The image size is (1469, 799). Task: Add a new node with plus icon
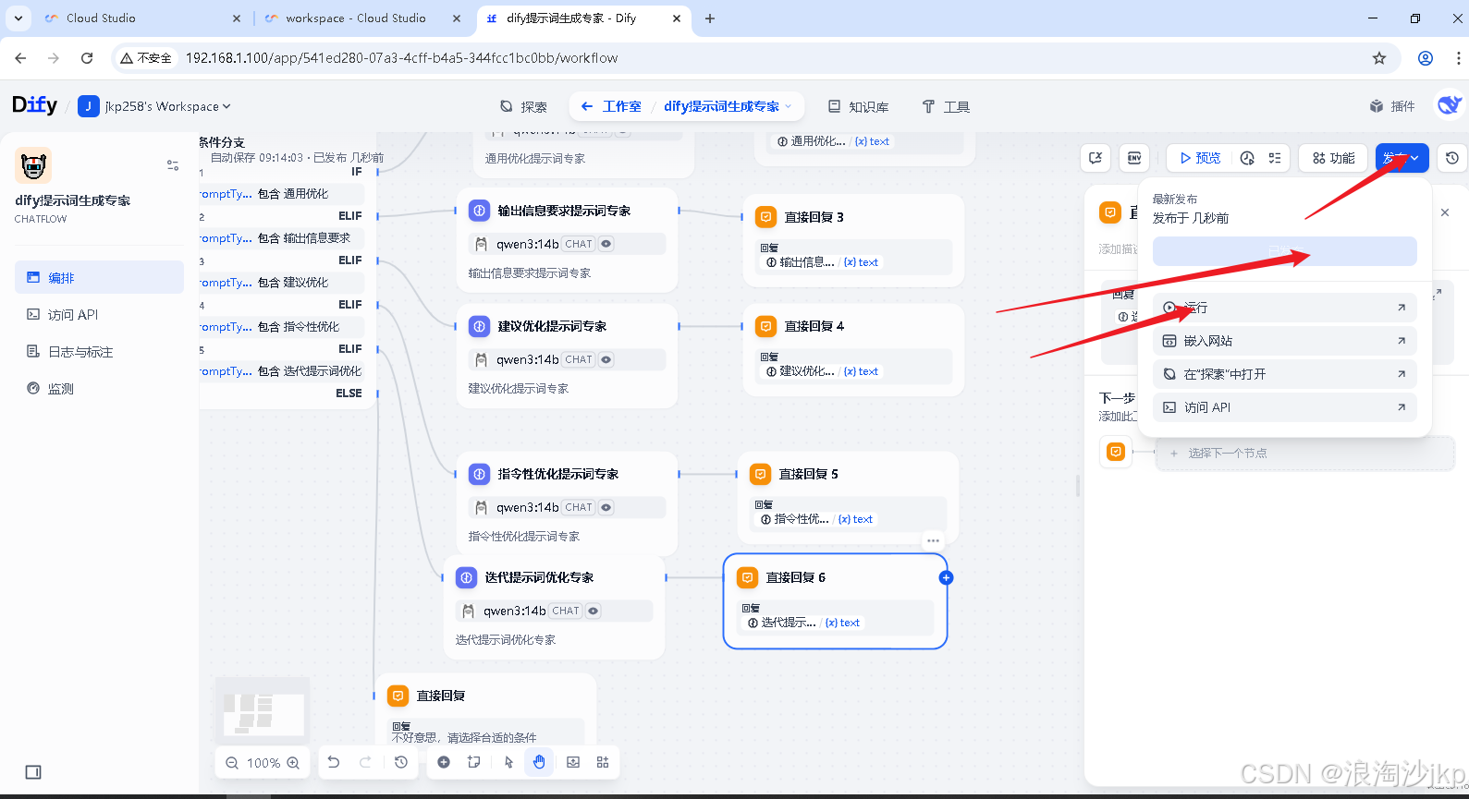click(444, 762)
